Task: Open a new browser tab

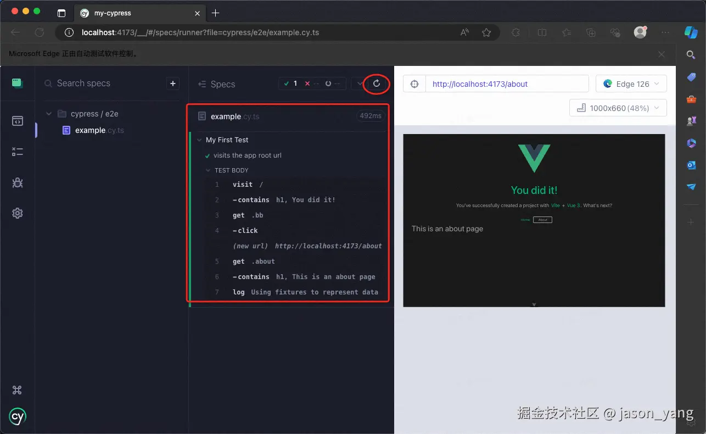Action: pyautogui.click(x=216, y=13)
